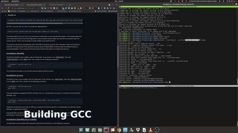Click the lower terminal pane prompt
This screenshot has width=238, height=133.
(x=138, y=88)
